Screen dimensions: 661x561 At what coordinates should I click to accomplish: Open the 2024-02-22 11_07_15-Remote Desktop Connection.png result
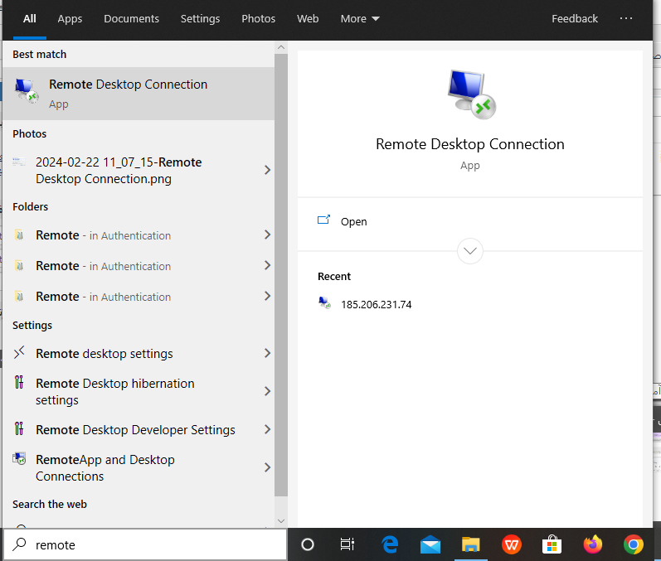pos(139,170)
